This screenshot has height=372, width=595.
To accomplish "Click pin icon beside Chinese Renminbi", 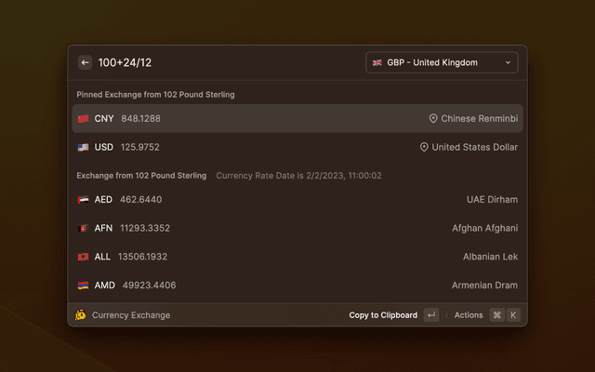I will pos(433,119).
